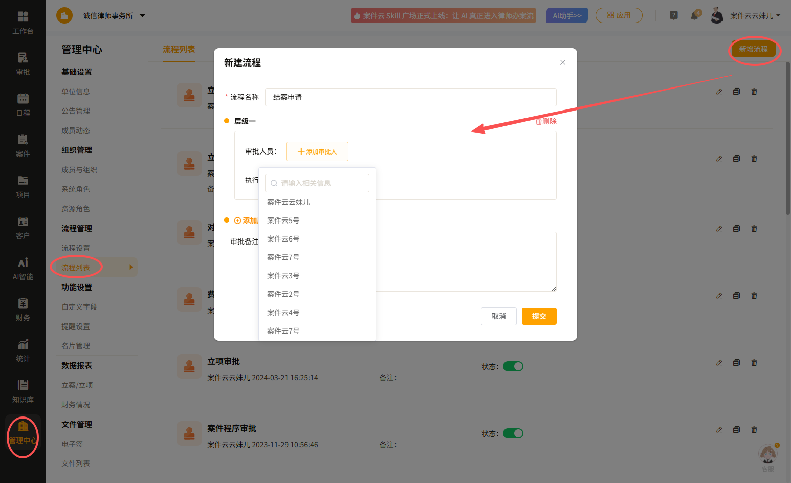The width and height of the screenshot is (791, 483).
Task: Click the notification bell icon
Action: coord(694,15)
